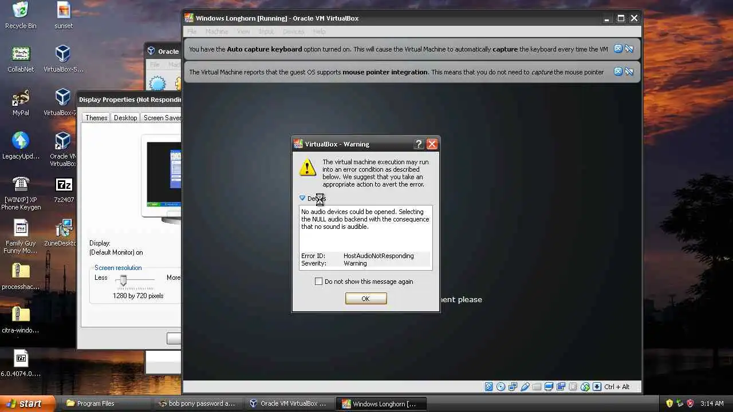733x412 pixels.
Task: Open the Recycle Bin desktop icon
Action: [x=21, y=15]
